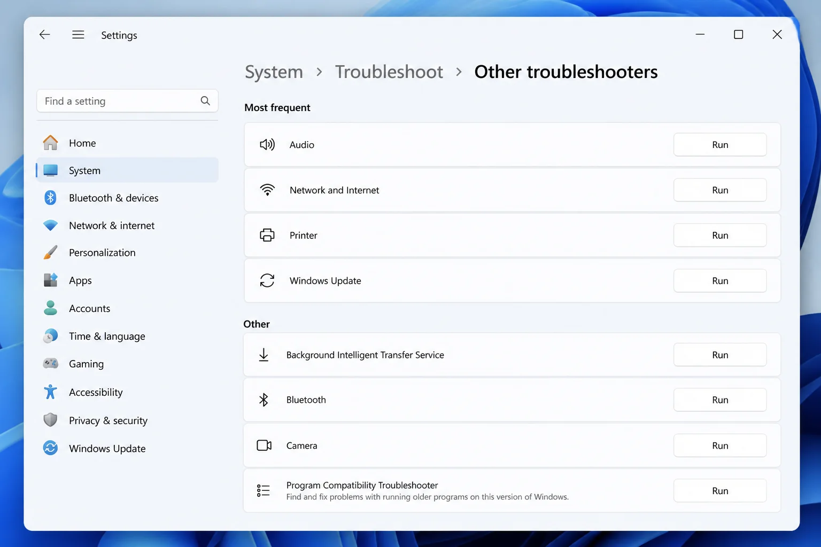Open Home in the sidebar

[82, 143]
